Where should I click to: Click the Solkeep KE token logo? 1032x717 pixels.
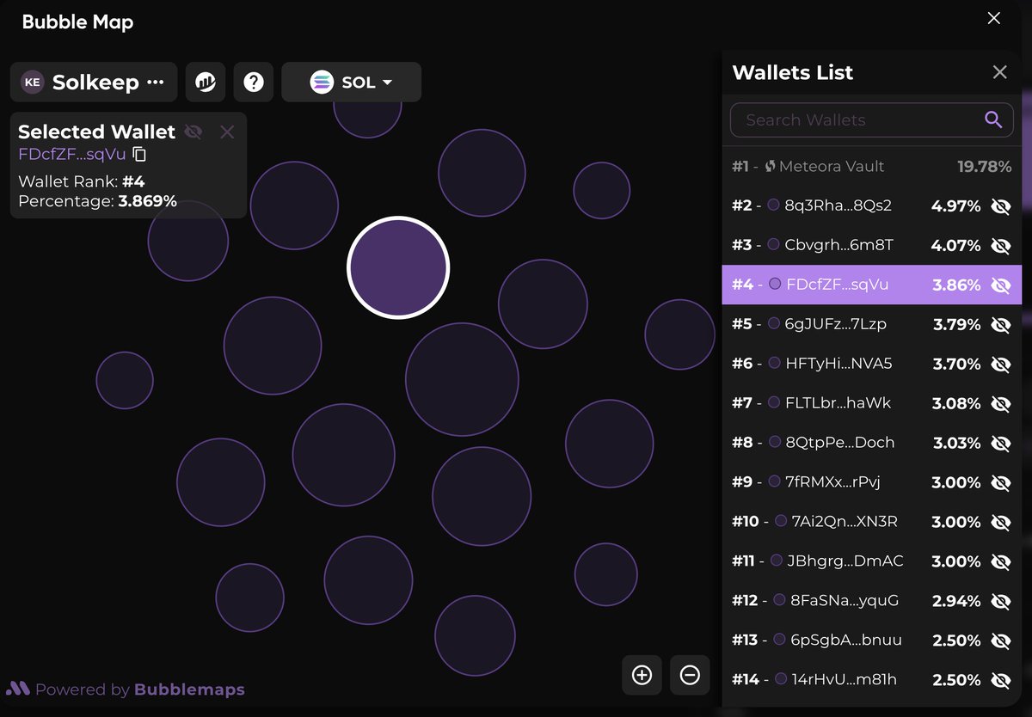32,83
